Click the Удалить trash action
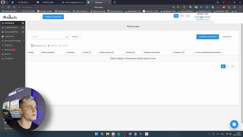The width and height of the screenshot is (243, 137). point(52,46)
